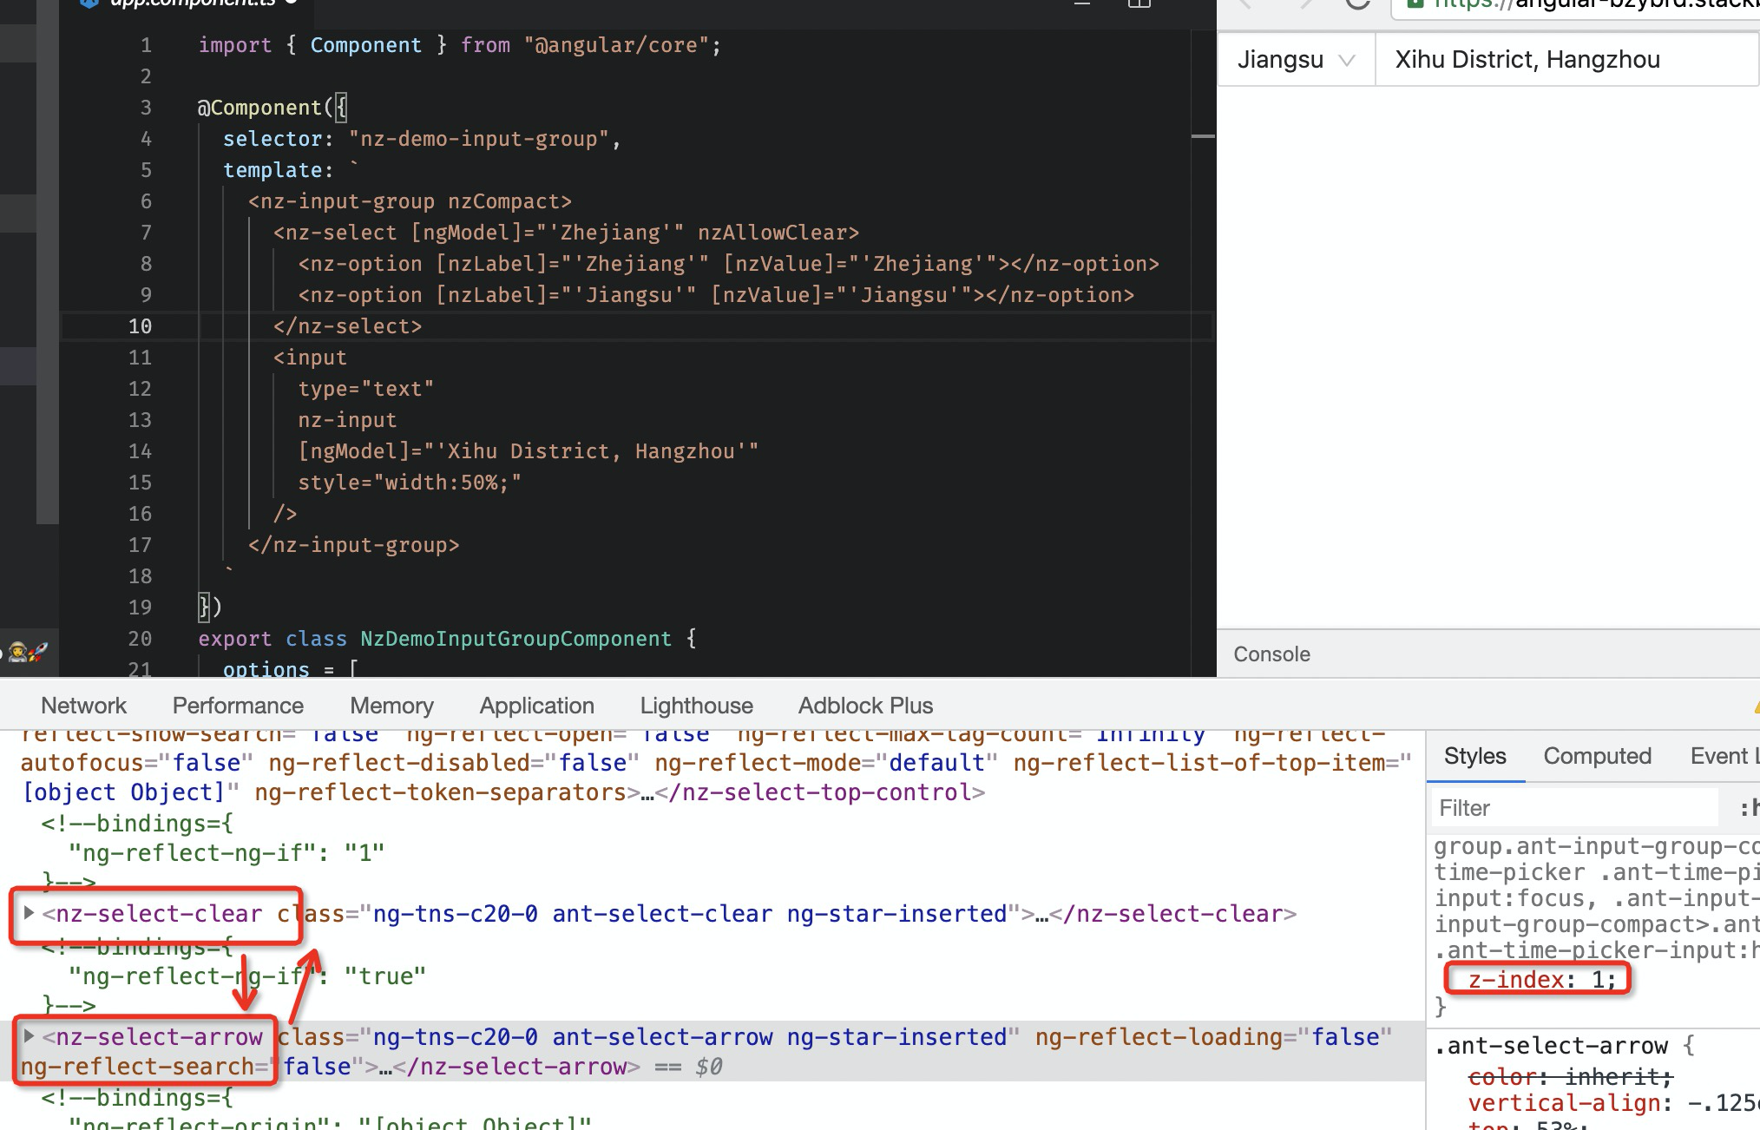Open the Memory tab
The height and width of the screenshot is (1130, 1760).
click(x=391, y=706)
